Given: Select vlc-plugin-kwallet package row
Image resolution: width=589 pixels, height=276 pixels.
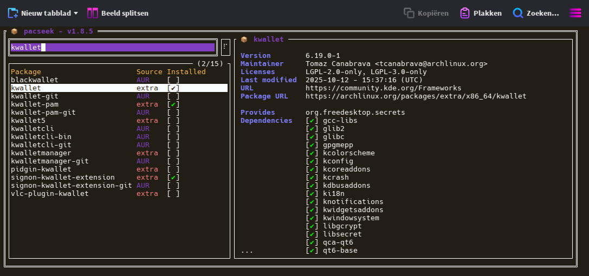Looking at the screenshot, I should 50,194.
